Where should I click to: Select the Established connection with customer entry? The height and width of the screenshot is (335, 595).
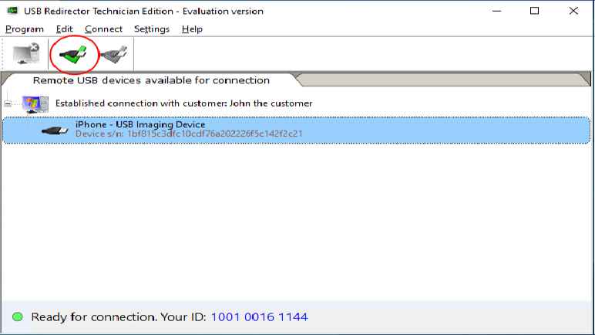[183, 103]
